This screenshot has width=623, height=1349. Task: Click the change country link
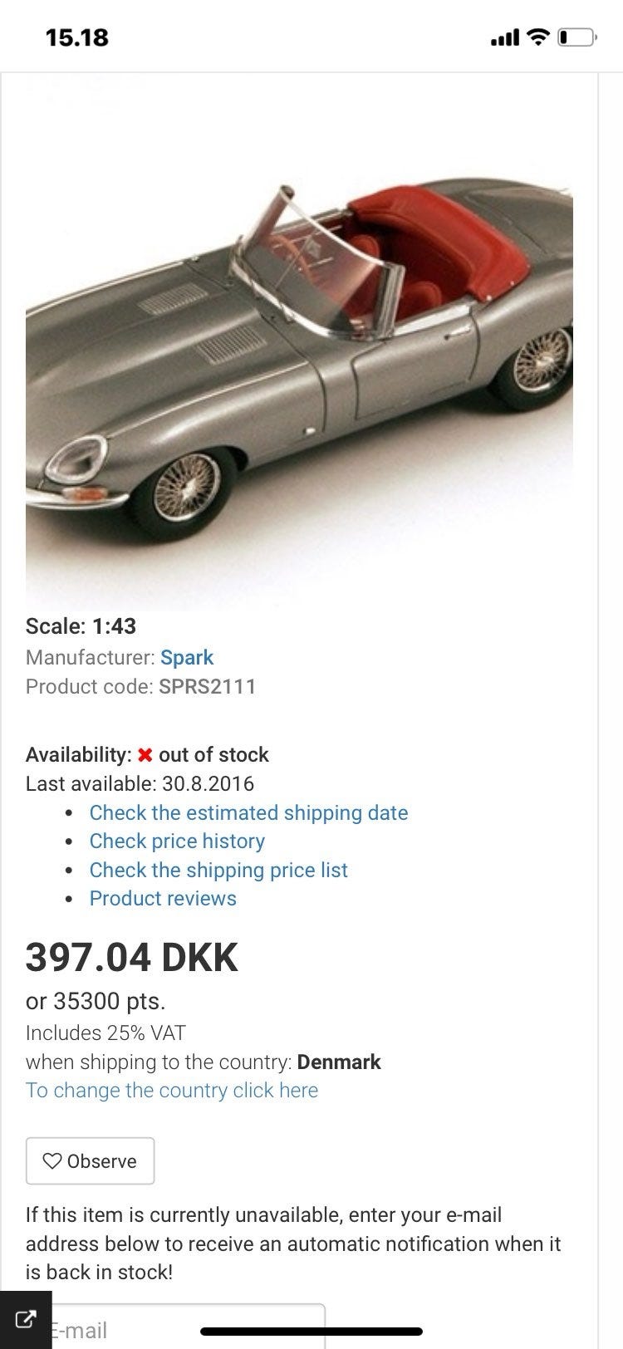coord(172,1090)
